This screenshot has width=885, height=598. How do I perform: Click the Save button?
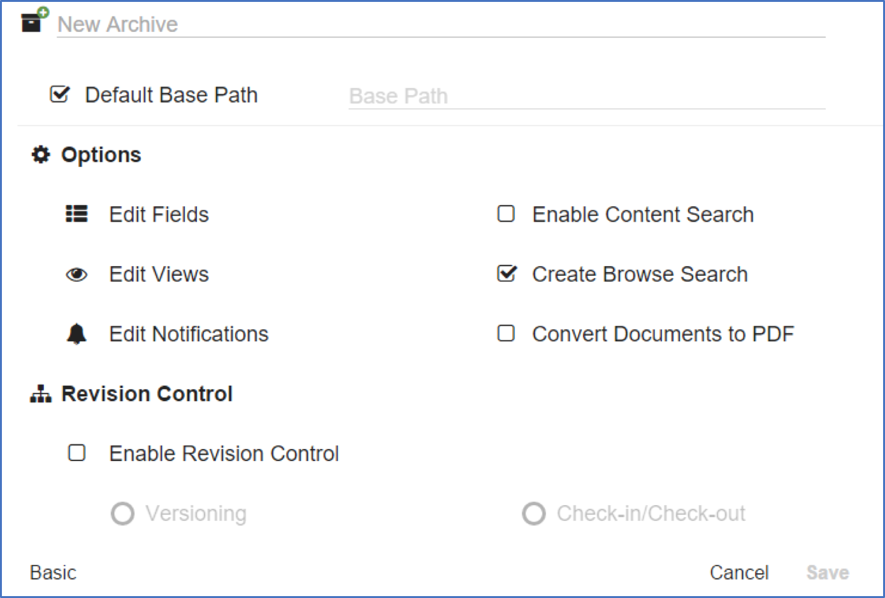point(827,573)
